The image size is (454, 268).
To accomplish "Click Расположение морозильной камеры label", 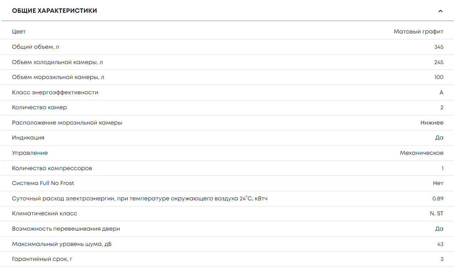I will [x=67, y=123].
